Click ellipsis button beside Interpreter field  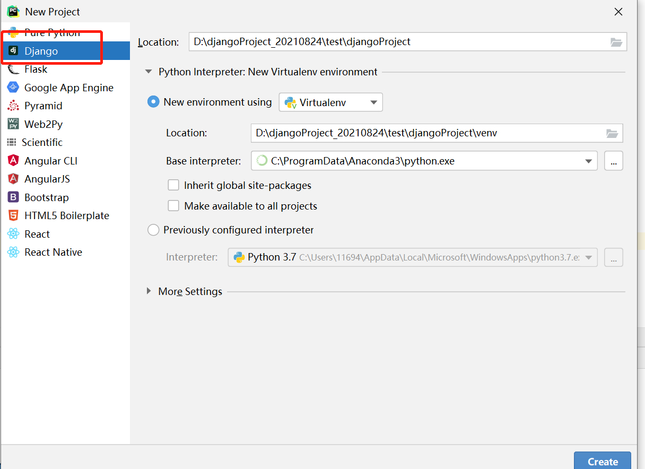(x=613, y=257)
